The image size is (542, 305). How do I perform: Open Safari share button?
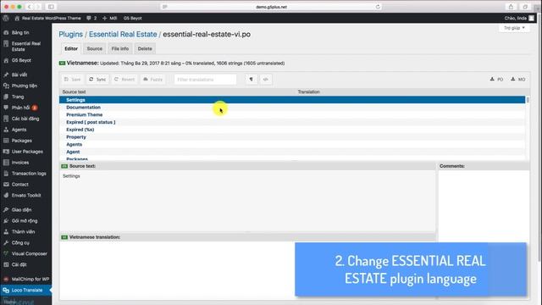coord(511,7)
